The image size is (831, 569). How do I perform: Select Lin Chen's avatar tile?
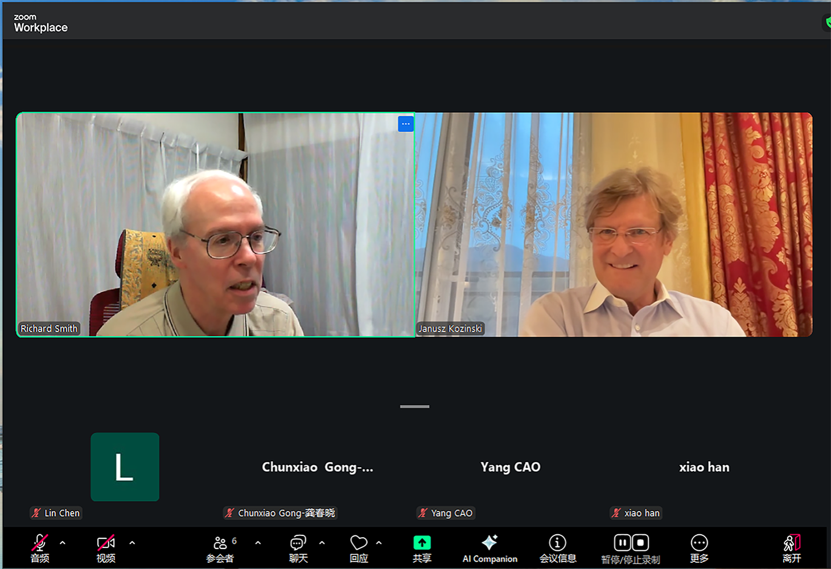(x=125, y=467)
